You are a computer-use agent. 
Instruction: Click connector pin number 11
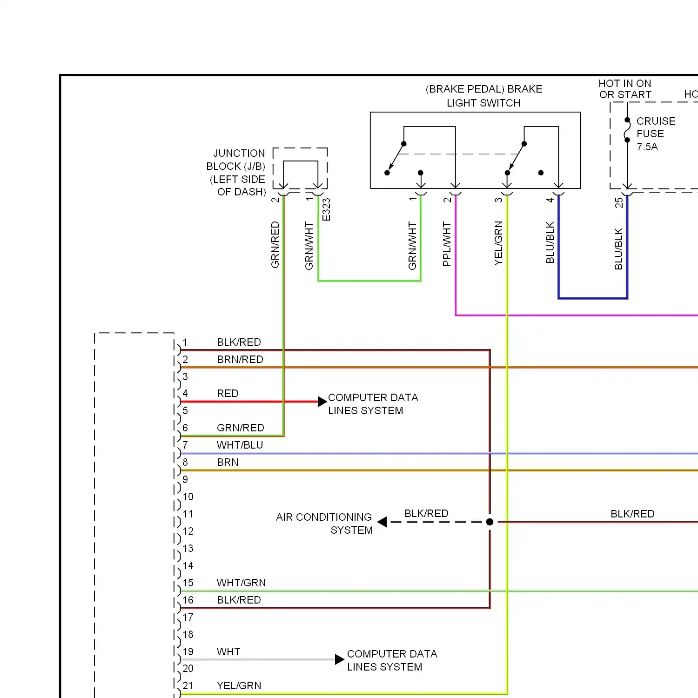(x=188, y=514)
